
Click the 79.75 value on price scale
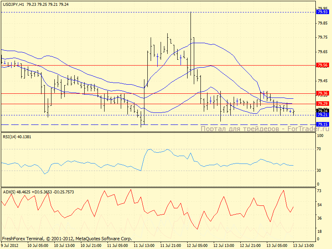[x=322, y=37]
